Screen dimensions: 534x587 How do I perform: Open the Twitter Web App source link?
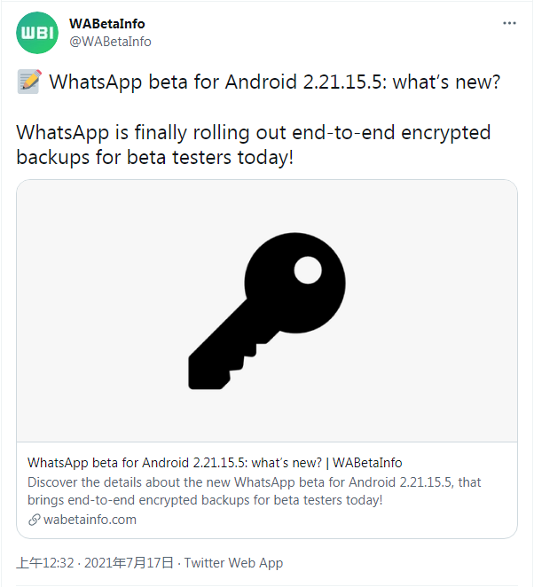234,563
